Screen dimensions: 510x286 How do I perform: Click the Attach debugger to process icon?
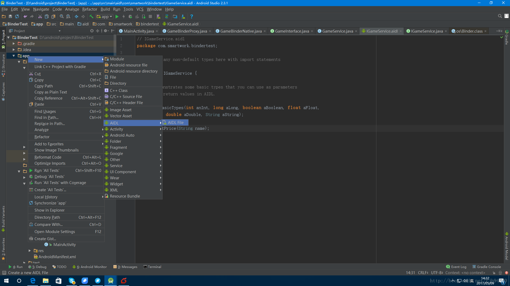coord(144,16)
